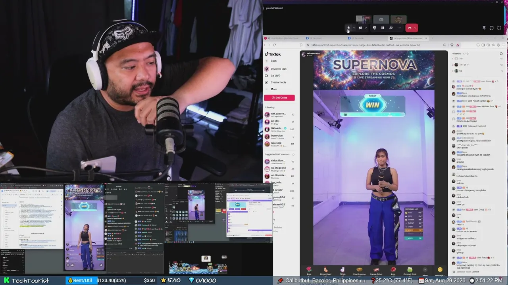Open the Recharge coins button
Image resolution: width=508 pixels, height=285 pixels.
pos(440,271)
